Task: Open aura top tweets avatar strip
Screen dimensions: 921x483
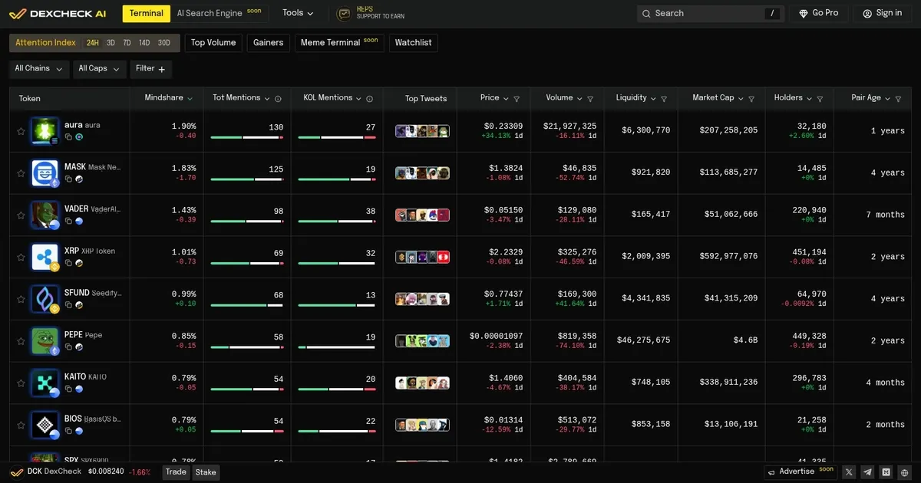Action: 422,131
